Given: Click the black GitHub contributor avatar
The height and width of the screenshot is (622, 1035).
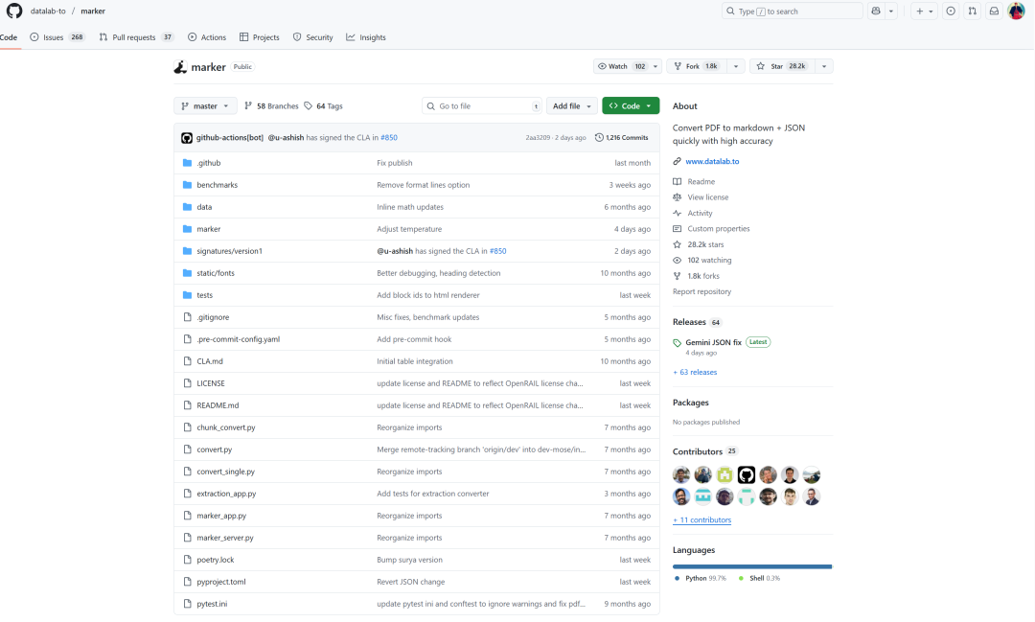Looking at the screenshot, I should point(746,474).
